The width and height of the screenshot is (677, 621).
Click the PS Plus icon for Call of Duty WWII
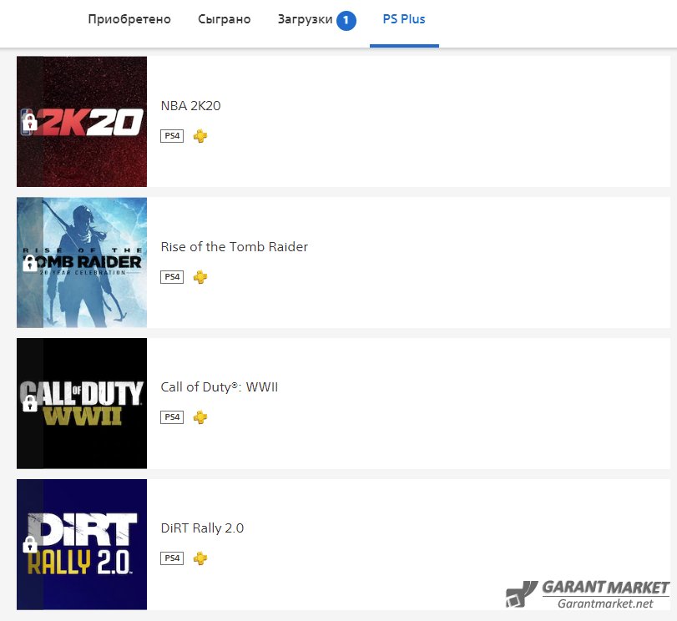200,417
